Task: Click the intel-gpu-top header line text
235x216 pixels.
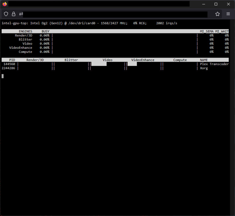Action: pos(89,23)
